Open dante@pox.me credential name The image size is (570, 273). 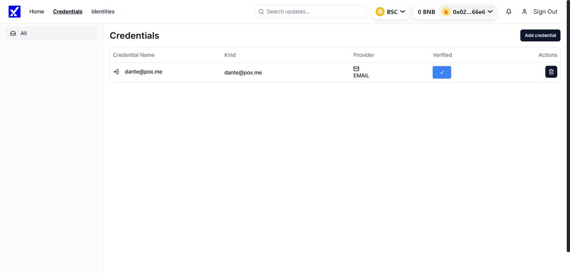click(x=143, y=72)
